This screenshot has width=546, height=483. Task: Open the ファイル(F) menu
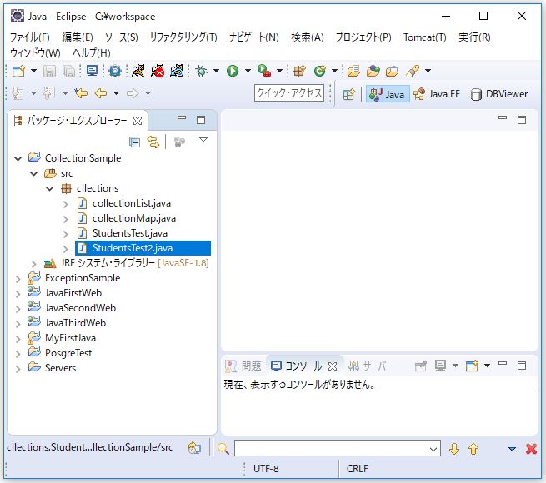(30, 37)
